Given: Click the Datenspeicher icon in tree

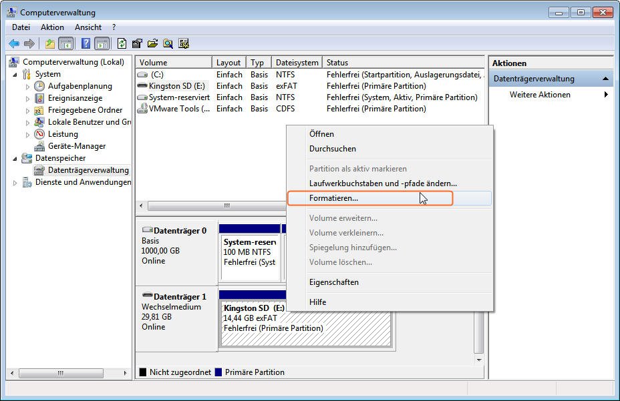Looking at the screenshot, I should 27,158.
